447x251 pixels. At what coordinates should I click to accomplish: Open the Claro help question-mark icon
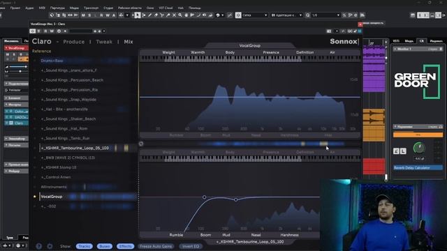point(39,246)
